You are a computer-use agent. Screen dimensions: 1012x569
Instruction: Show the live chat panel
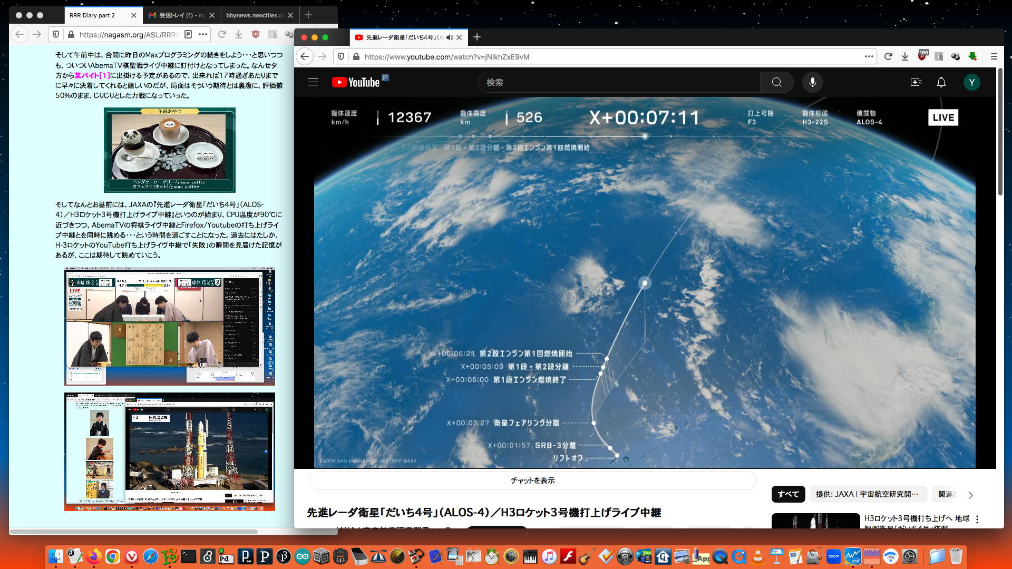532,480
